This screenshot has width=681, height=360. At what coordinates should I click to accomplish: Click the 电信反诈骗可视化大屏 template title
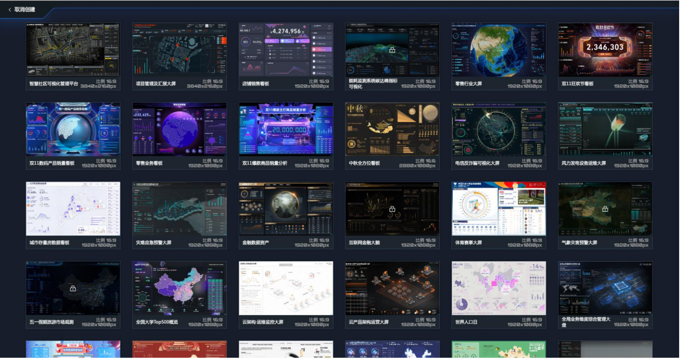(477, 163)
